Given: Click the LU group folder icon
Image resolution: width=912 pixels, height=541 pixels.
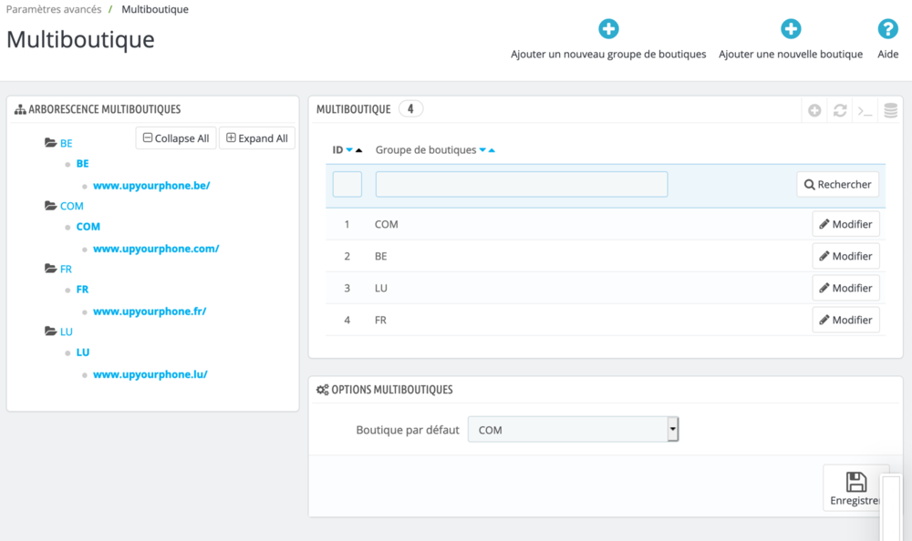Looking at the screenshot, I should [50, 331].
